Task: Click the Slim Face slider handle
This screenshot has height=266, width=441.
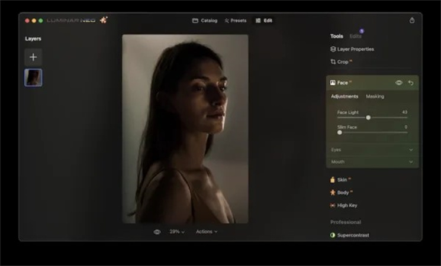Action: (339, 132)
